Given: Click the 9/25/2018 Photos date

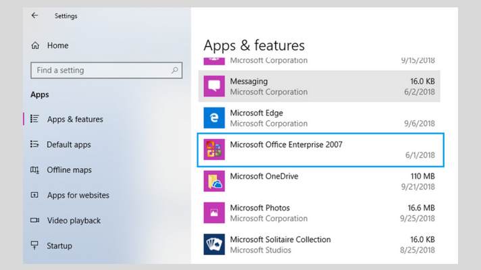Looking at the screenshot, I should pyautogui.click(x=417, y=219).
